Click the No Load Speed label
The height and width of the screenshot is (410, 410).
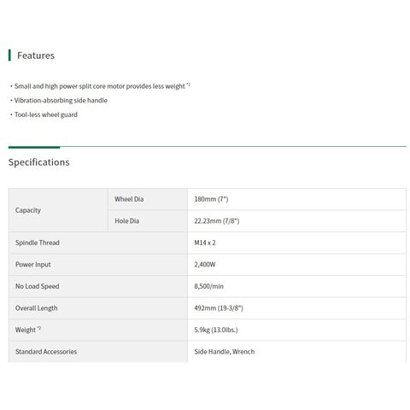pyautogui.click(x=38, y=286)
